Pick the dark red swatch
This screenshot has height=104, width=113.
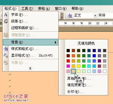(x=68, y=56)
